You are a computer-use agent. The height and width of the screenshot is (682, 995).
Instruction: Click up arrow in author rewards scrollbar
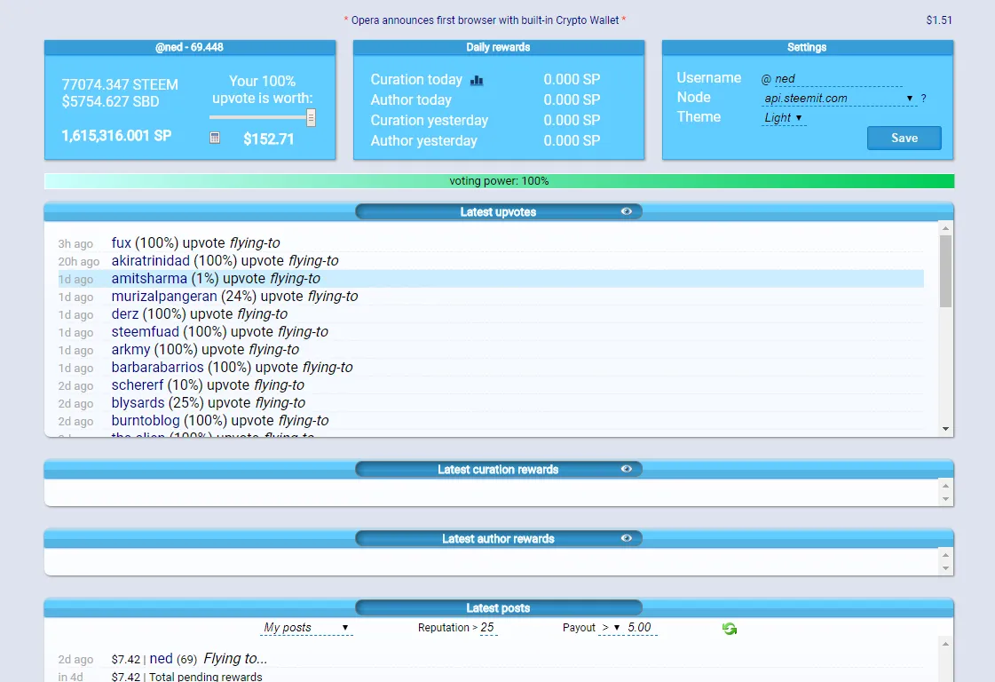945,555
